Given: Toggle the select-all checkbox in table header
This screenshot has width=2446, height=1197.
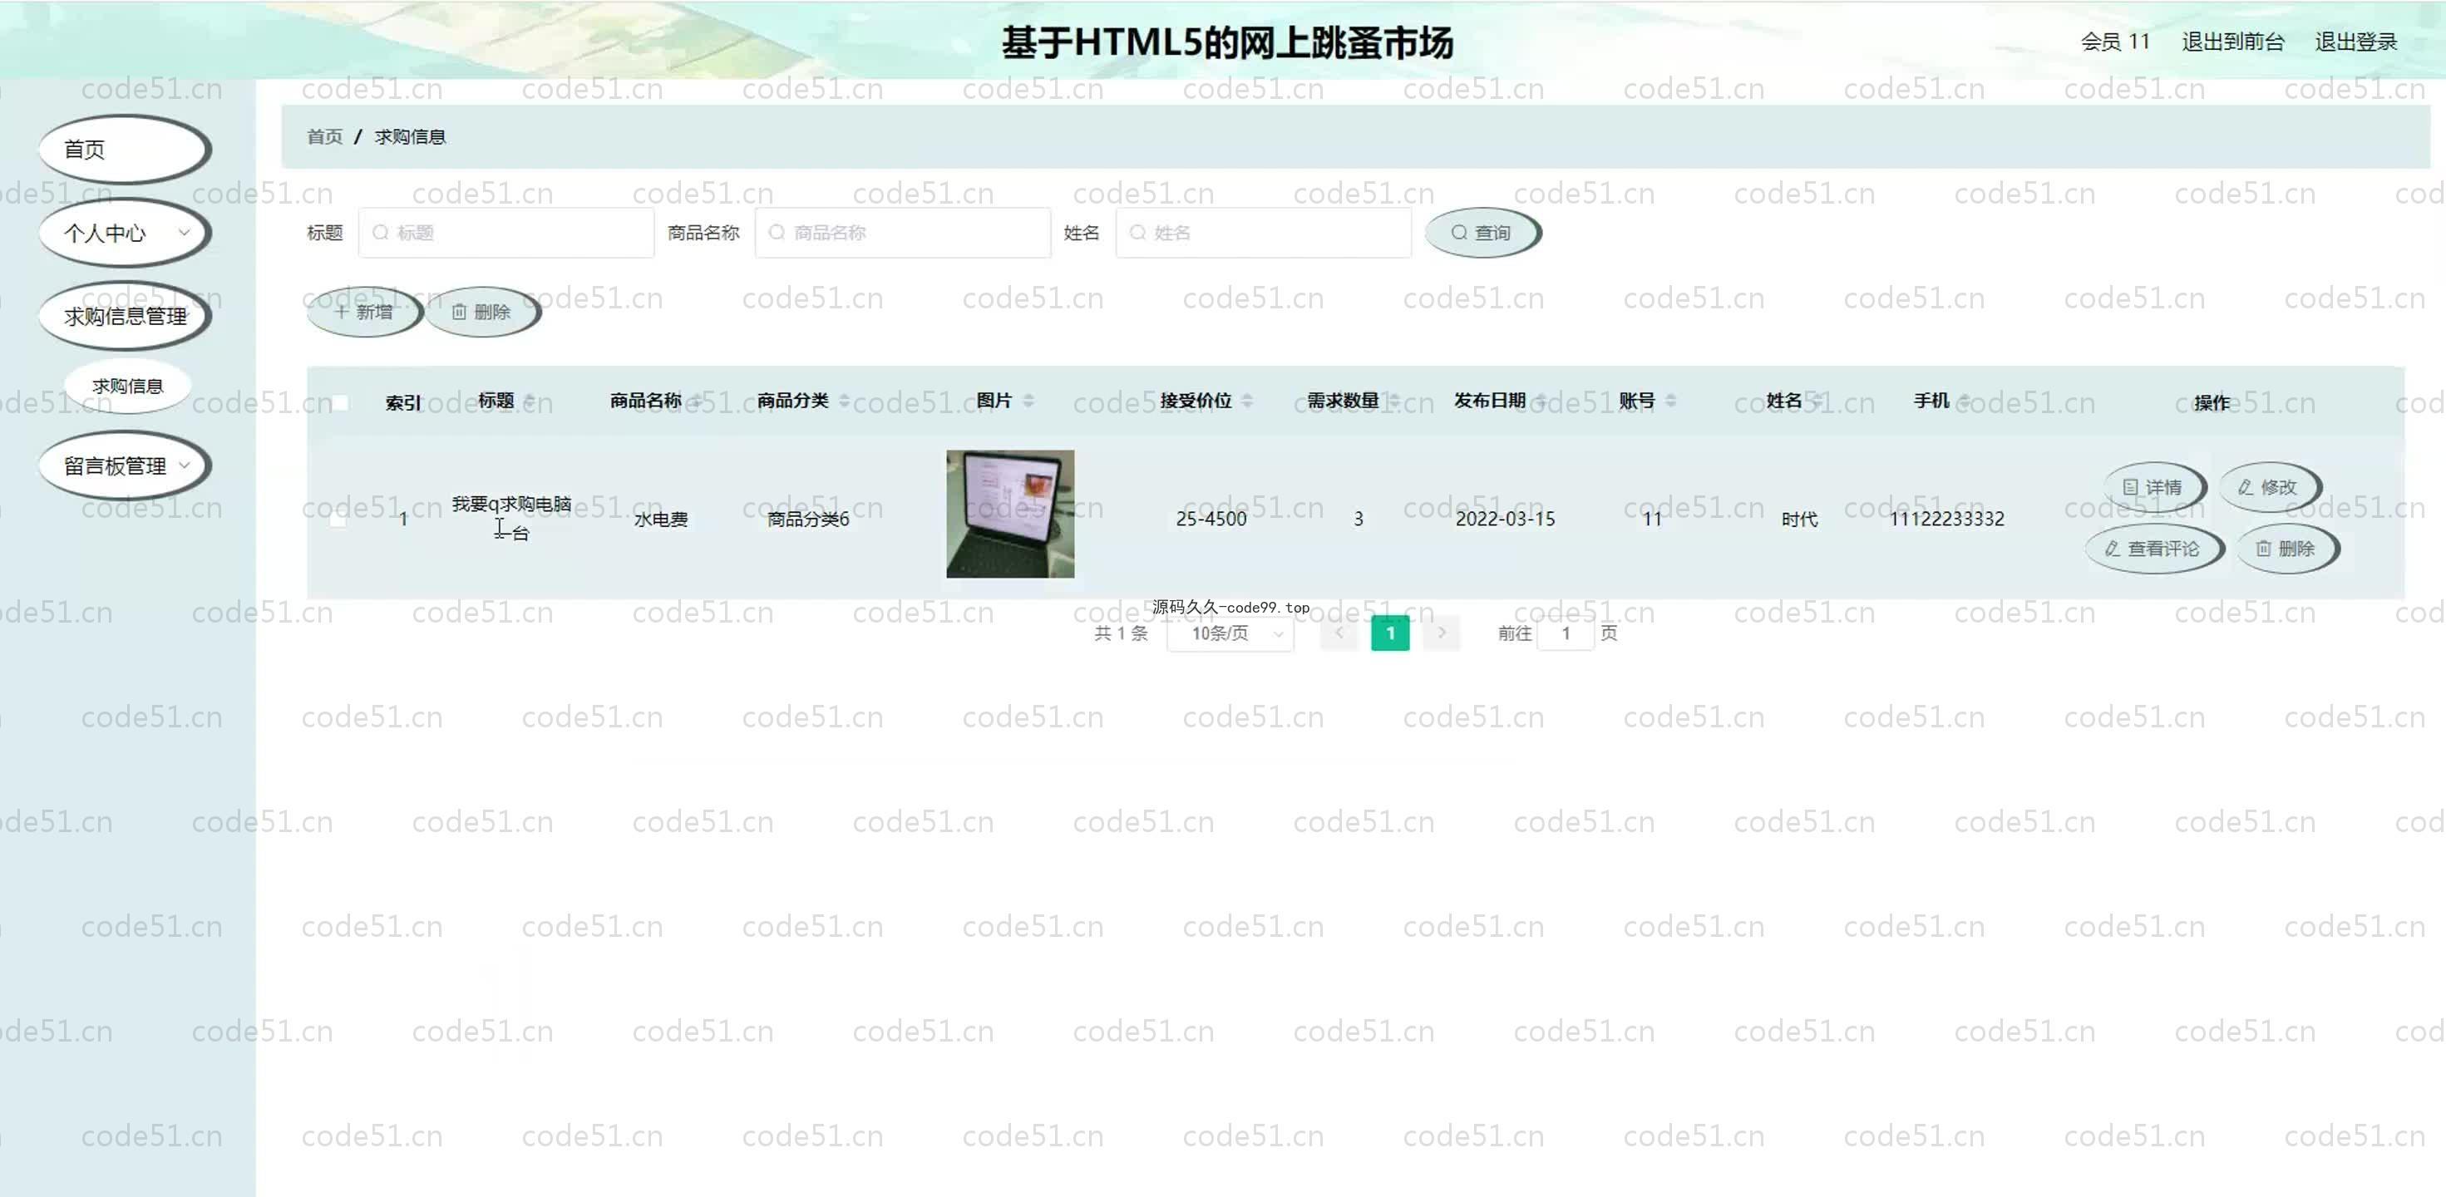Looking at the screenshot, I should click(x=339, y=401).
